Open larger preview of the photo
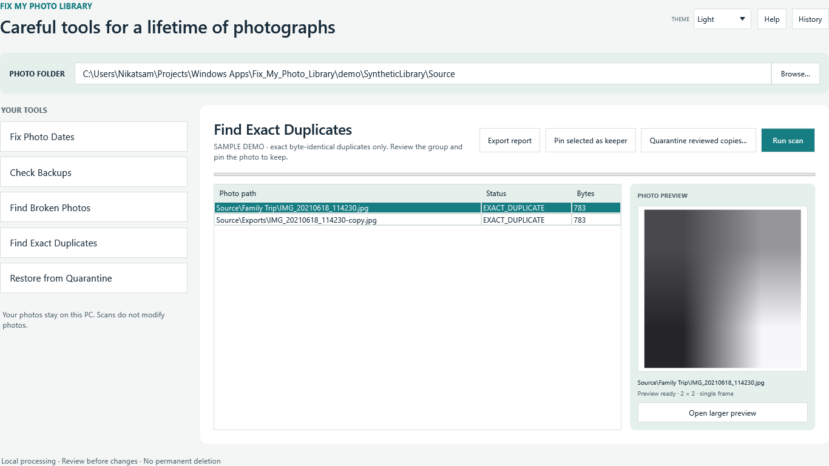829x466 pixels. tap(722, 413)
